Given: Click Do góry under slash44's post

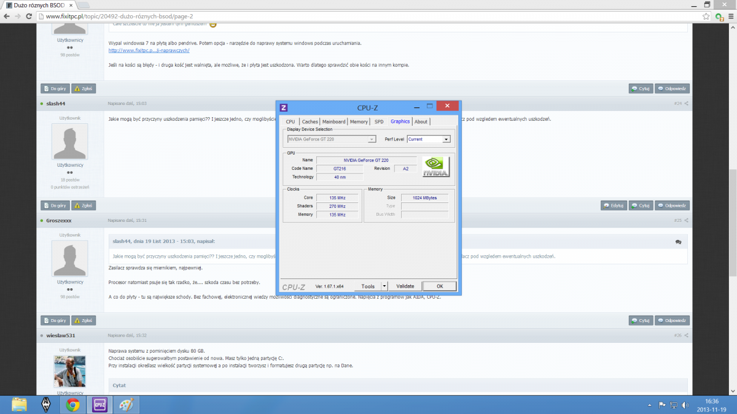Looking at the screenshot, I should coord(55,205).
